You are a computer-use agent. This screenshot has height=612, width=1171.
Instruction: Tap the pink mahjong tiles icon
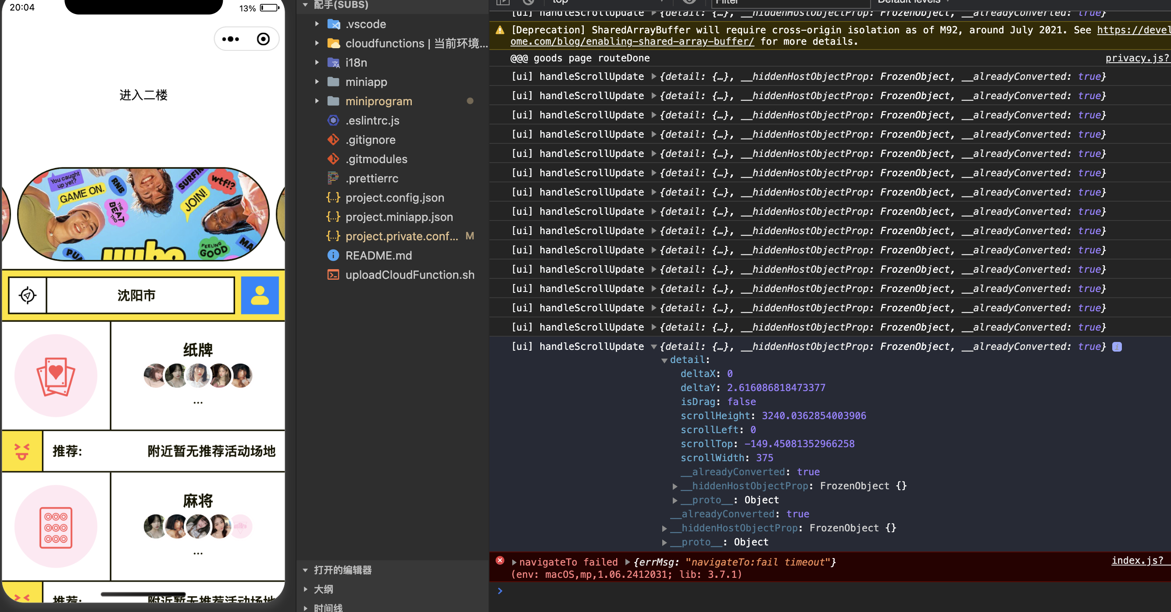click(56, 527)
